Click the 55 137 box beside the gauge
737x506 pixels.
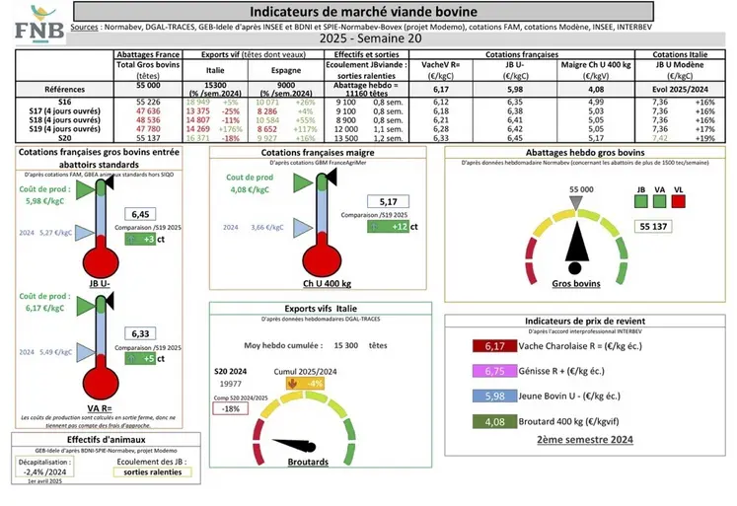click(x=653, y=227)
